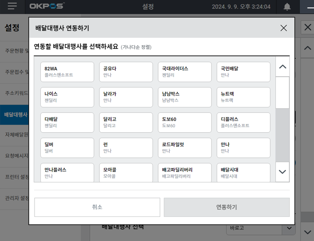Viewport: 314px width, 241px height.
Task: Select the 82WA delivery agency
Action: pyautogui.click(x=67, y=72)
